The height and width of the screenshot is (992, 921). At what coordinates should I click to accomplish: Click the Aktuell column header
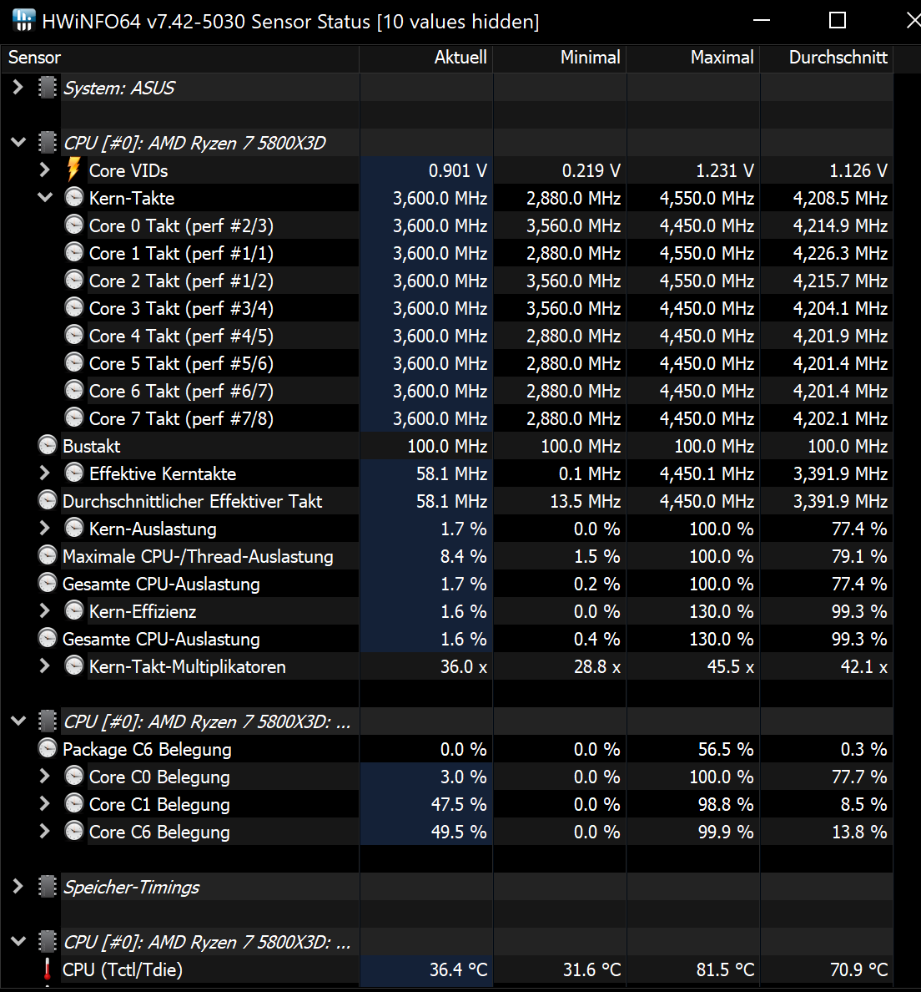[x=426, y=58]
